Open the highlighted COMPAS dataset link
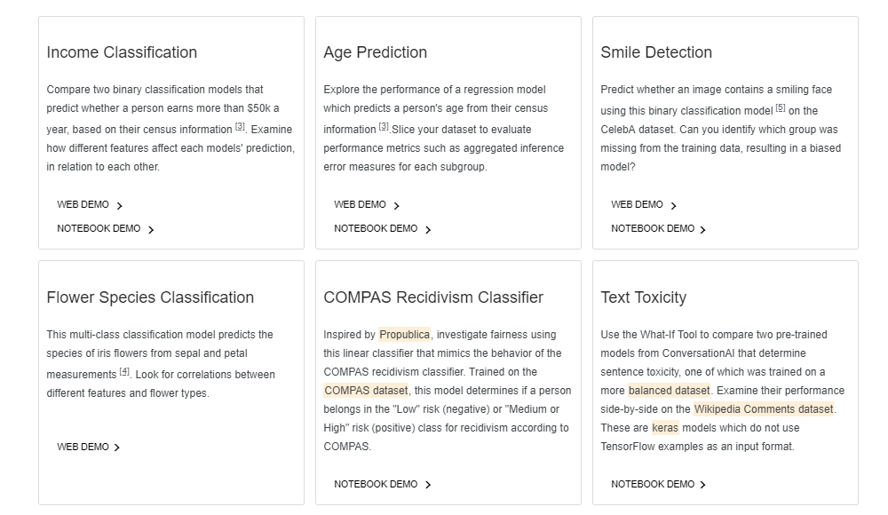Image resolution: width=888 pixels, height=515 pixels. tap(366, 391)
